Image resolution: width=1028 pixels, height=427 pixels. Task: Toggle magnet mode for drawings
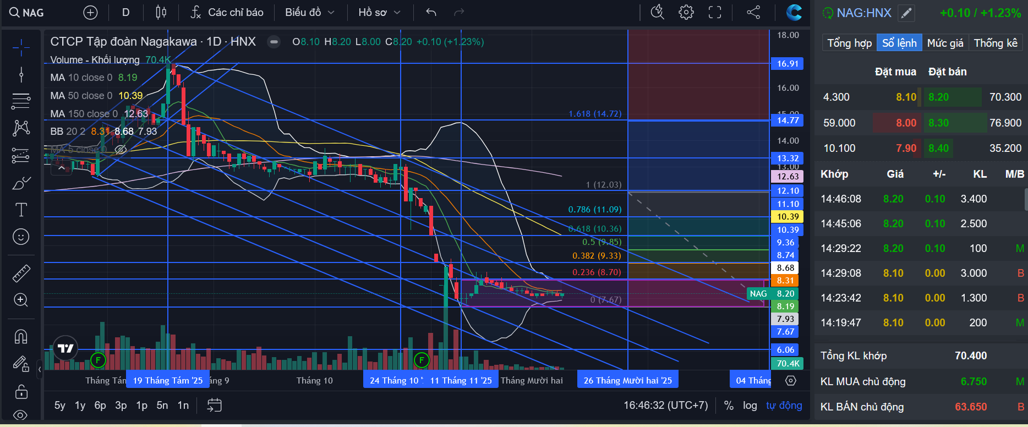pos(21,336)
